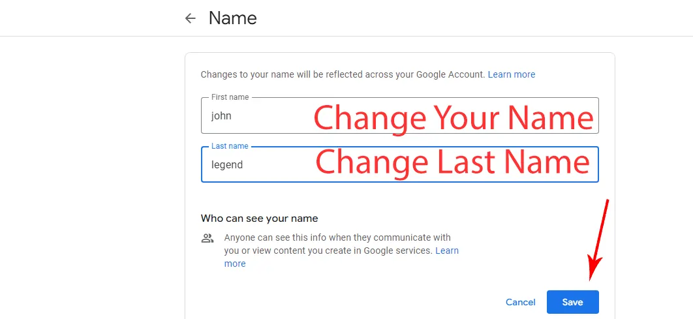Click the blue 'Last name' field label

[x=230, y=146]
